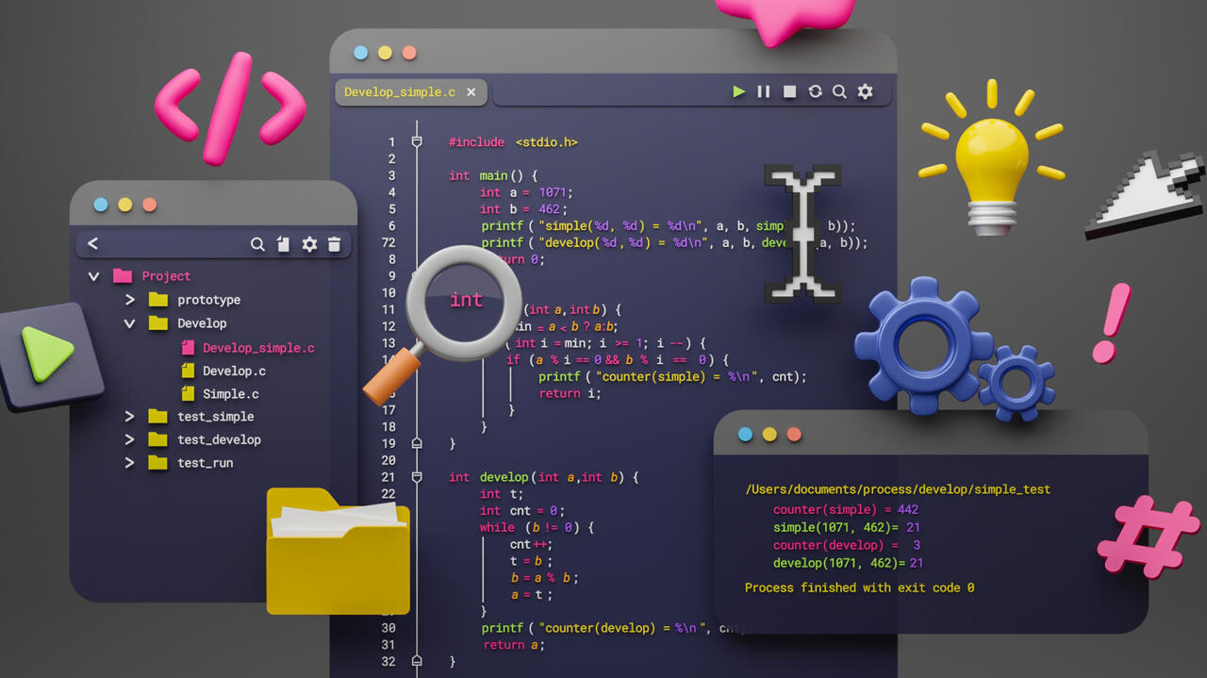Collapse the Project root folder
The width and height of the screenshot is (1207, 678).
(x=93, y=276)
